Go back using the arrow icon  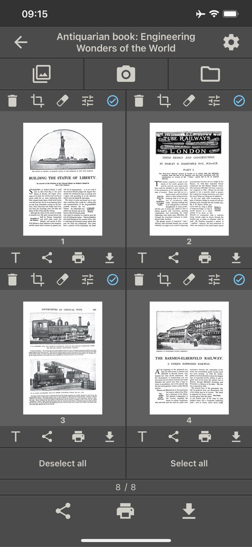point(21,43)
